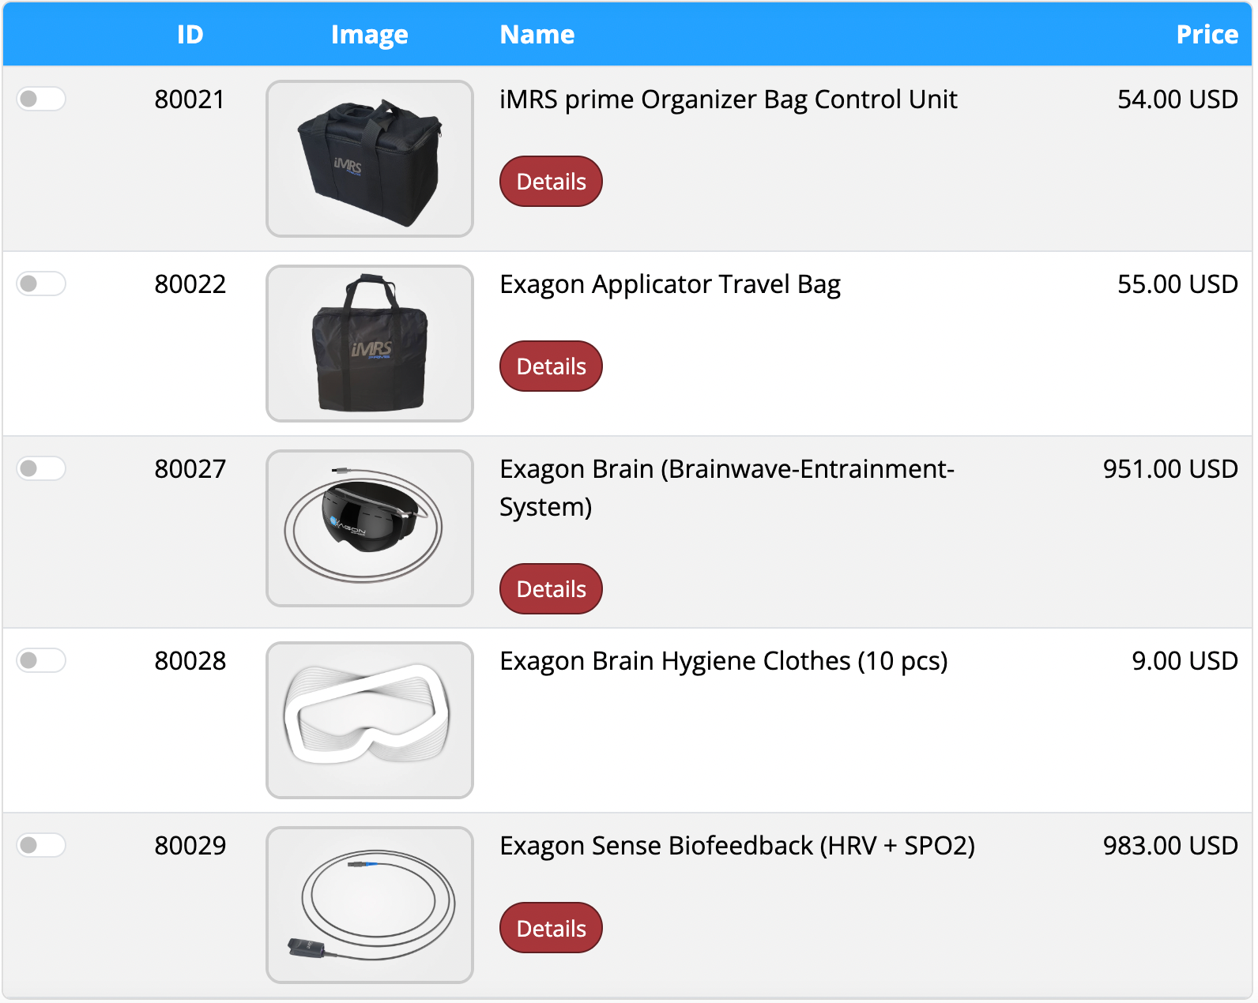1258x1003 pixels.
Task: Open Details for Exagon Applicator Travel Bag
Action: coord(551,366)
